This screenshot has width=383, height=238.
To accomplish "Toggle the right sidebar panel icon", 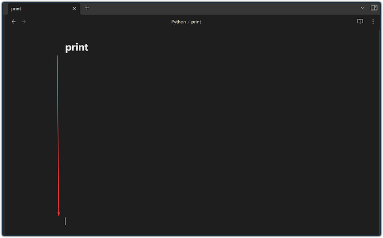I will (x=374, y=8).
